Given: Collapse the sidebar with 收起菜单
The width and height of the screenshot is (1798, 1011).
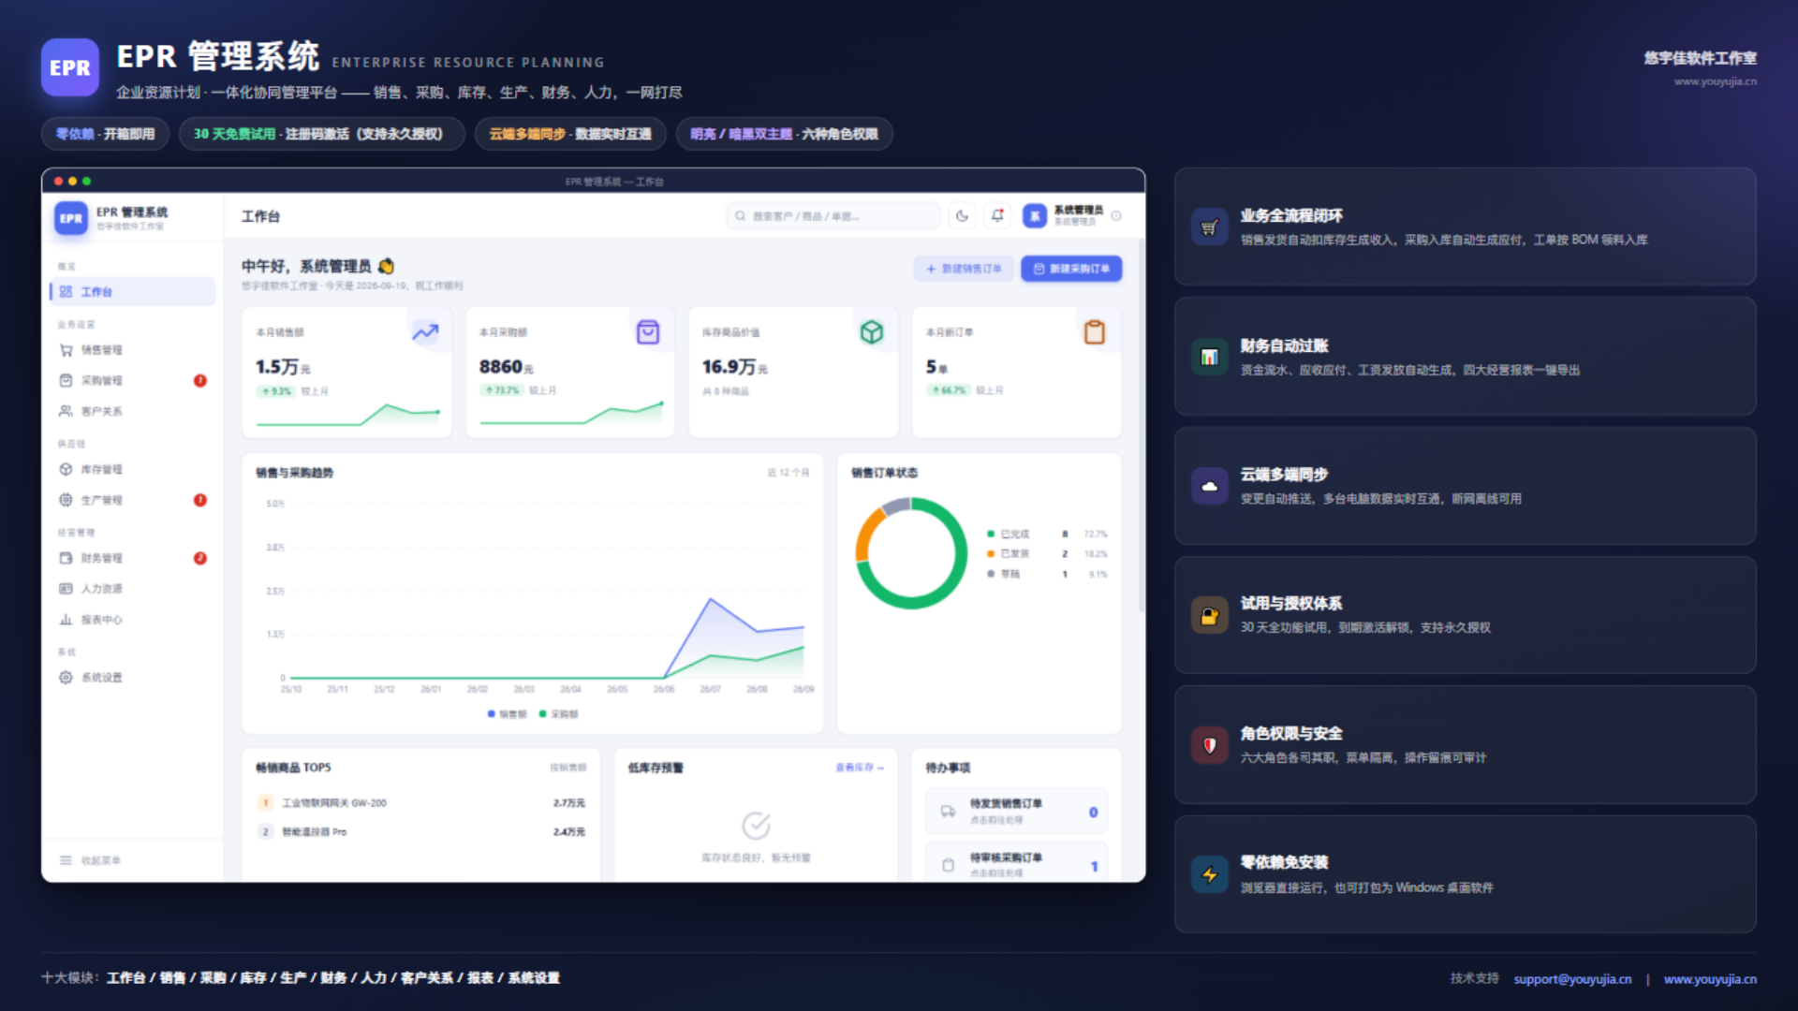Looking at the screenshot, I should (x=91, y=860).
